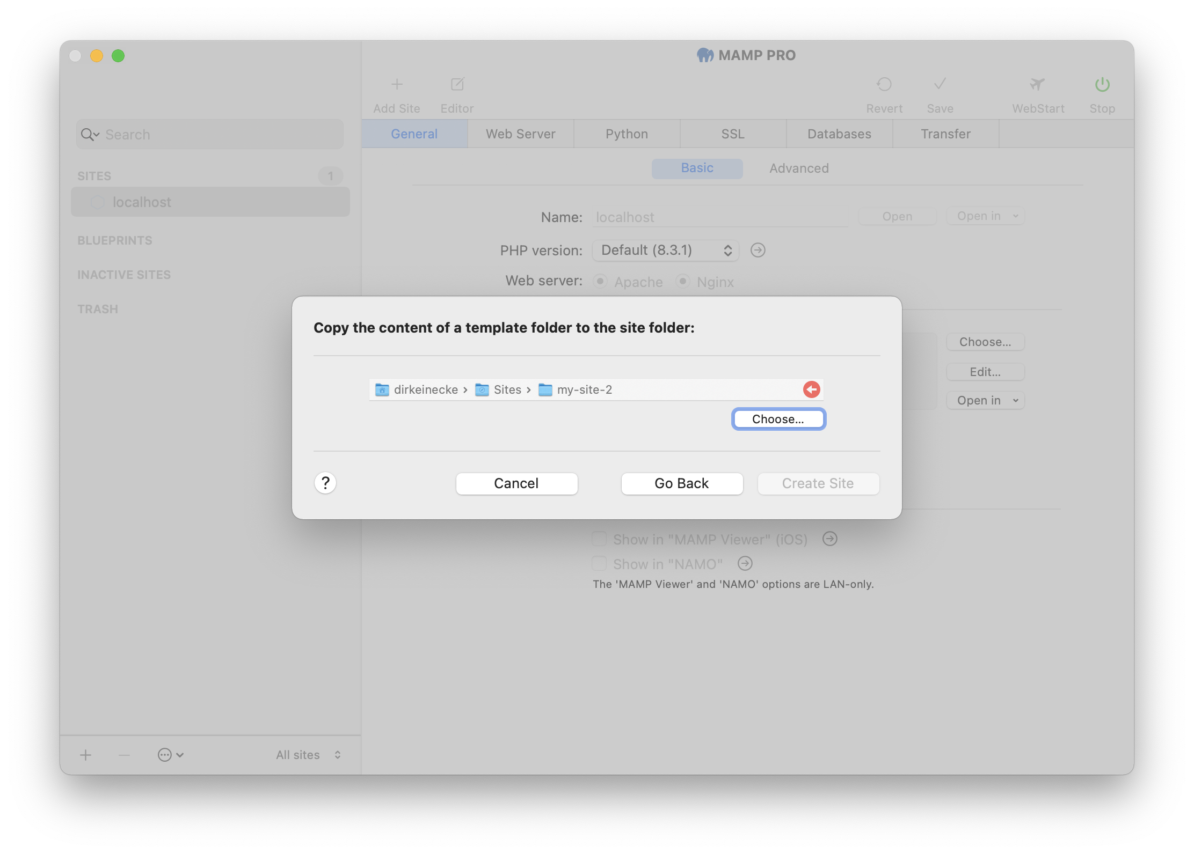Click the PHP version info arrow
Image resolution: width=1194 pixels, height=854 pixels.
758,249
